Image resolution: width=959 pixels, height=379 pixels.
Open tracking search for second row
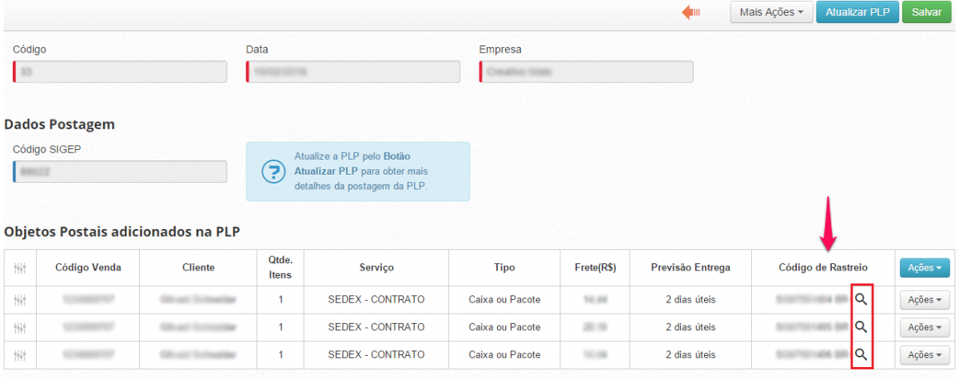point(862,327)
